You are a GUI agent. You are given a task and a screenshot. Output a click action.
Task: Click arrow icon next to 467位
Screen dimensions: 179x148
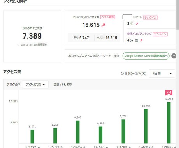[x=141, y=41]
